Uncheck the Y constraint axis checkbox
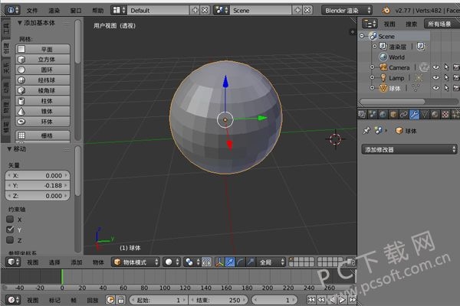Viewport: 460px width, 306px height. pyautogui.click(x=10, y=229)
